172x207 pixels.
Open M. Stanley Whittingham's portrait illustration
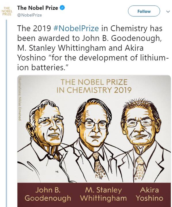94,140
